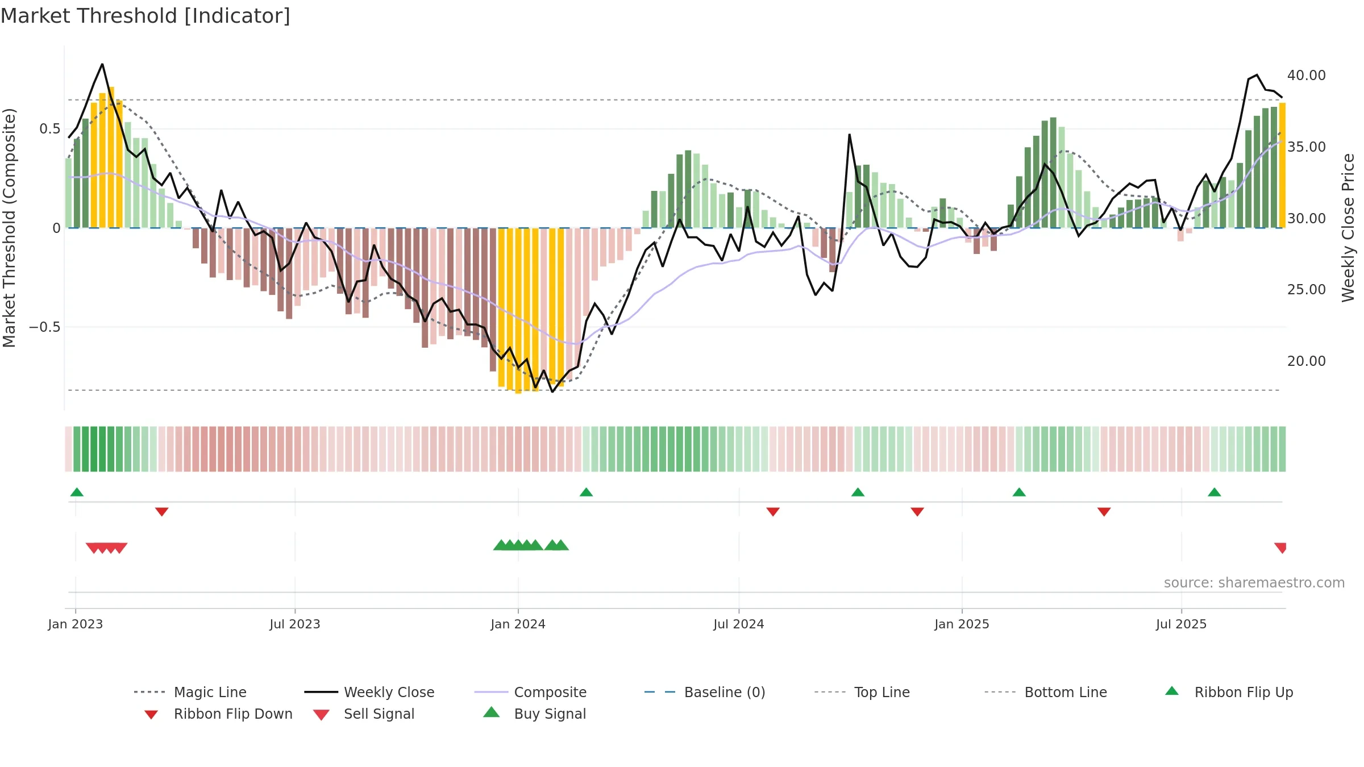The width and height of the screenshot is (1364, 767).
Task: Toggle the Ribbon Flip Down legend entry
Action: pos(218,714)
